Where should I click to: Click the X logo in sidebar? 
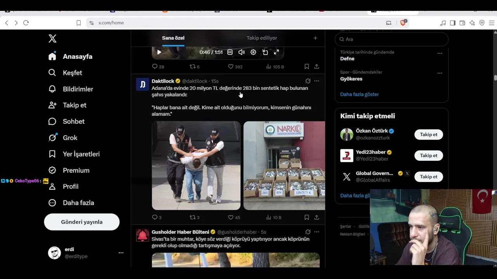[x=52, y=38]
